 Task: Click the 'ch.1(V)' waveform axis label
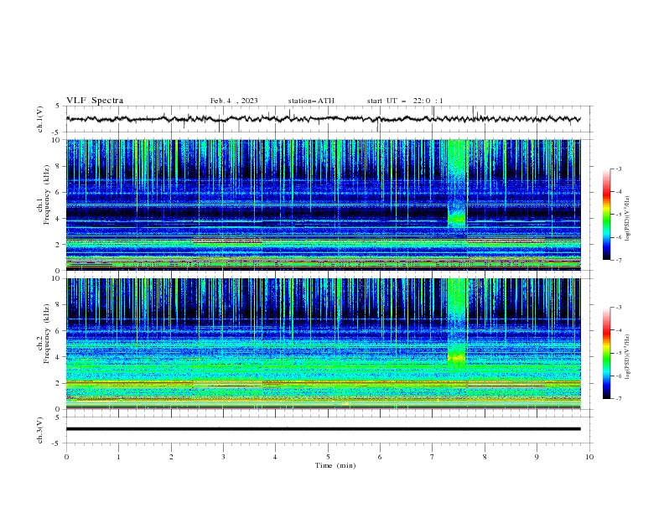click(40, 119)
